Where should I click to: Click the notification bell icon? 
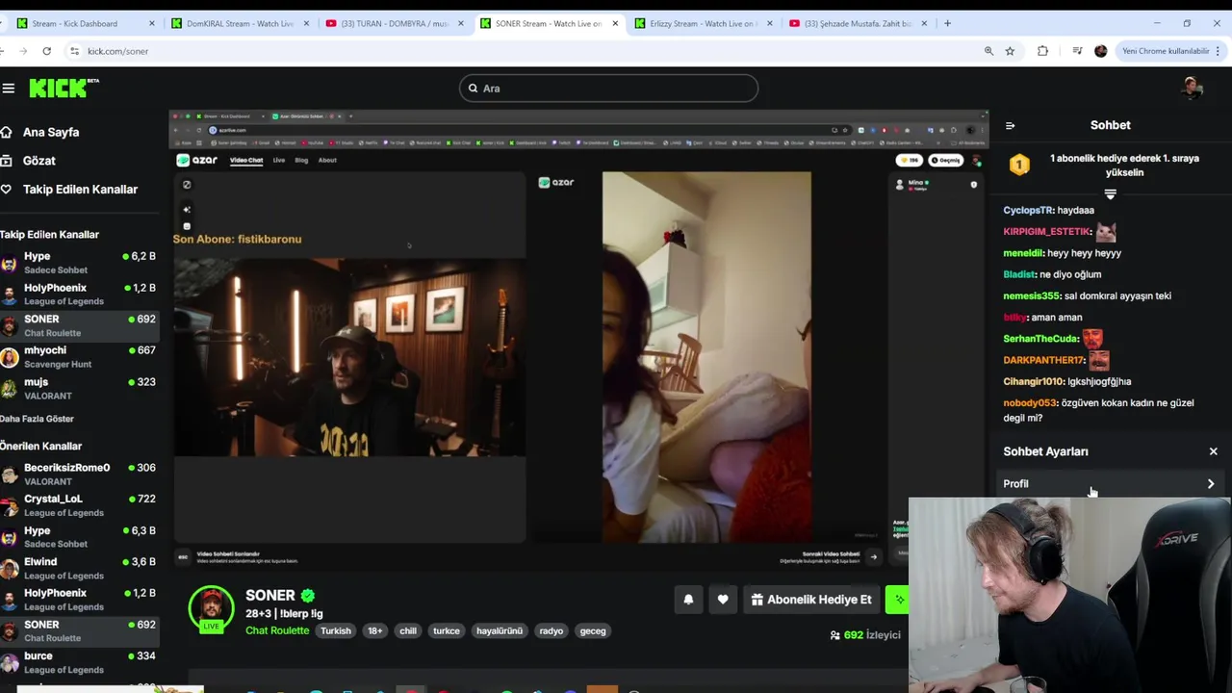[x=688, y=600]
